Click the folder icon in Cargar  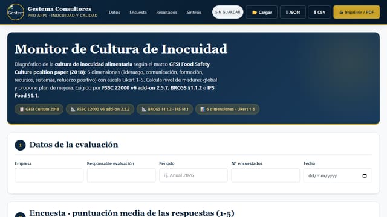tap(255, 13)
